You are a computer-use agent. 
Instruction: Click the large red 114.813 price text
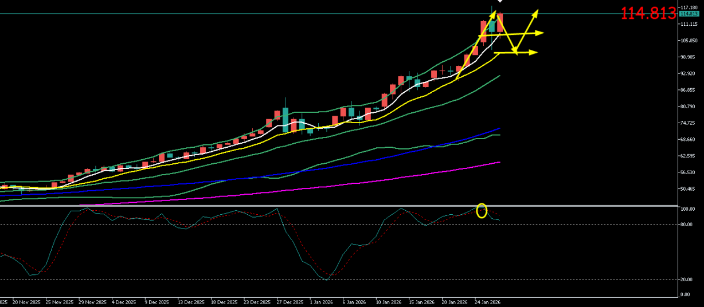648,14
